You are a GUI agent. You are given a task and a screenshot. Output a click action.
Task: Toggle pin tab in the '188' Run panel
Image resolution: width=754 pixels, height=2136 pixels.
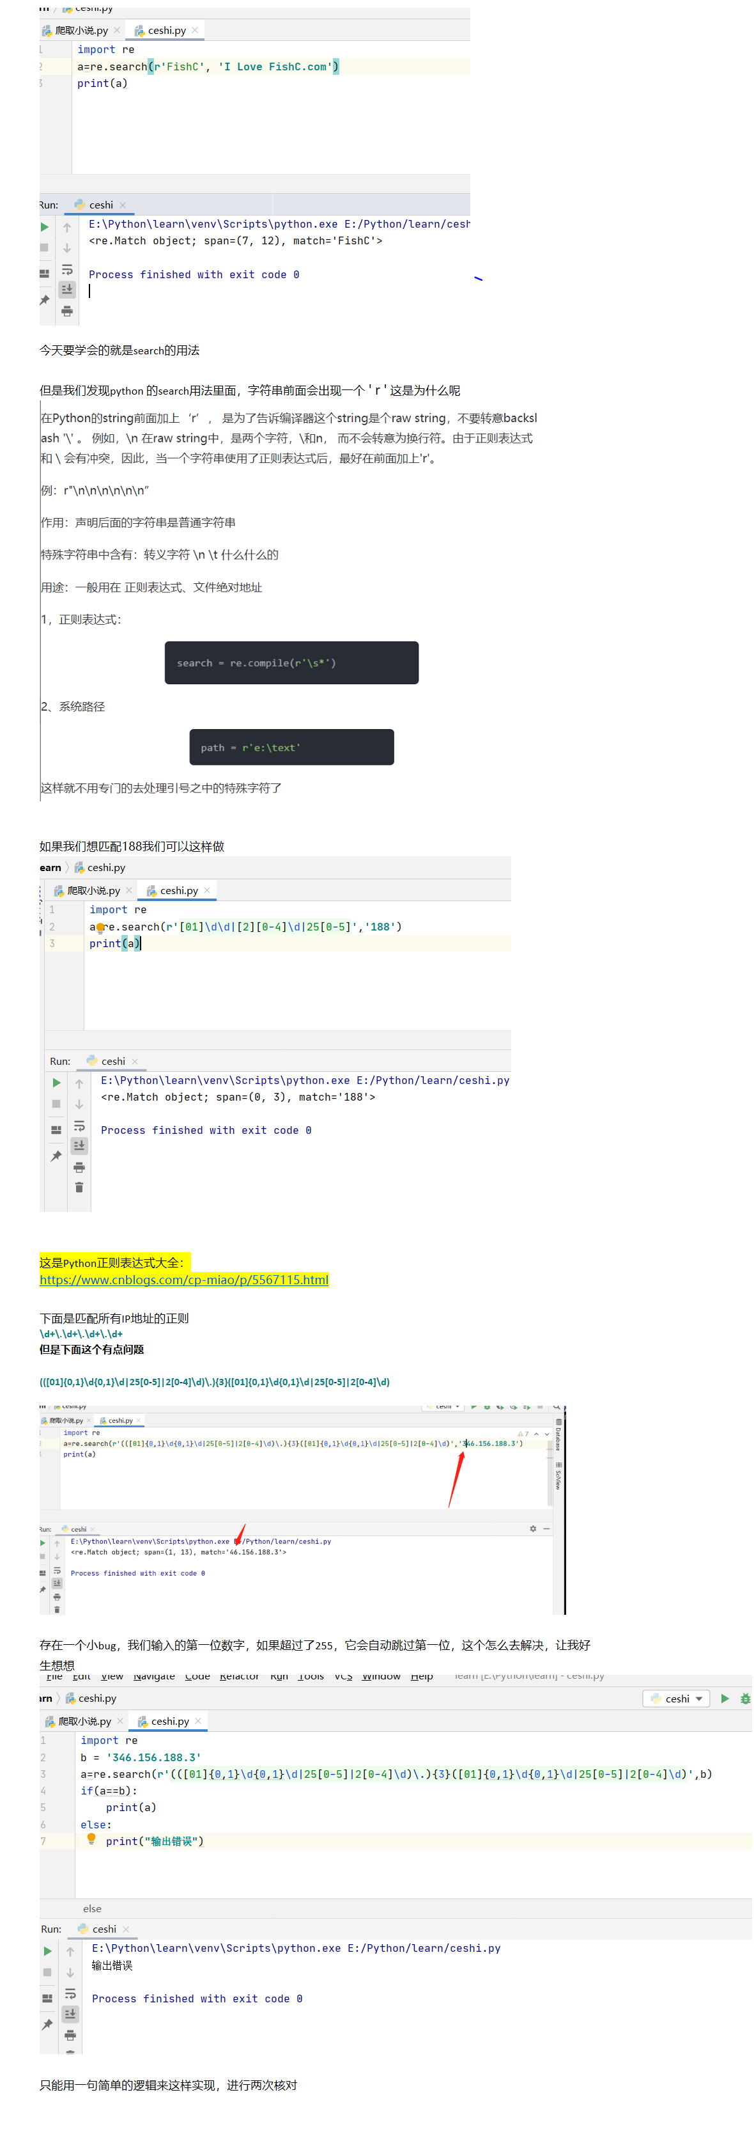56,1156
